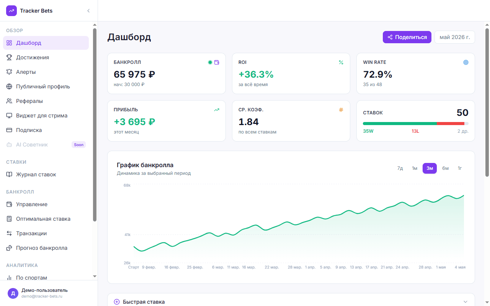Select the 7д chart period
Viewport: 490px width, 306px height.
click(400, 168)
